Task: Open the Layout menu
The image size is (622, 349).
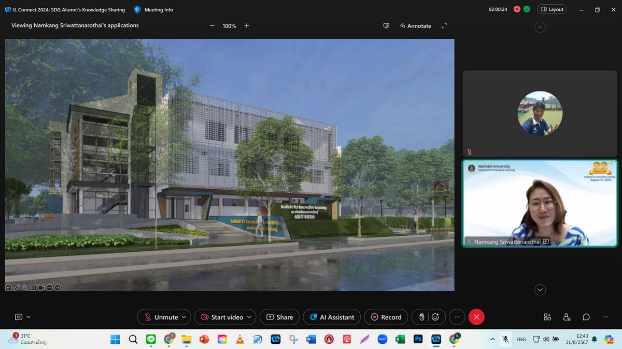Action: click(x=552, y=9)
